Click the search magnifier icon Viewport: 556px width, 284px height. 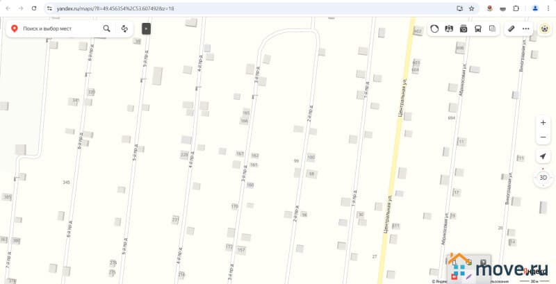[106, 28]
